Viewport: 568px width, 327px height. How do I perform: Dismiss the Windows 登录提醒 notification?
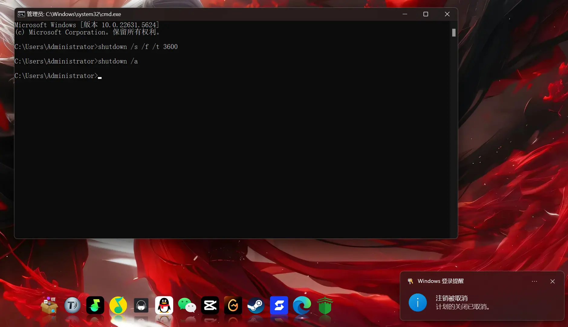click(553, 281)
